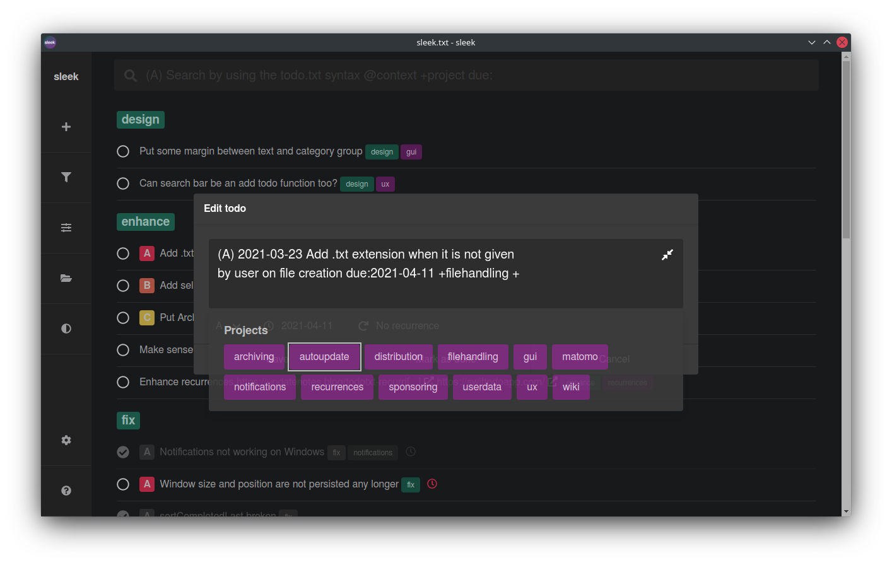
Task: Select matomo project suggestion
Action: [580, 357]
